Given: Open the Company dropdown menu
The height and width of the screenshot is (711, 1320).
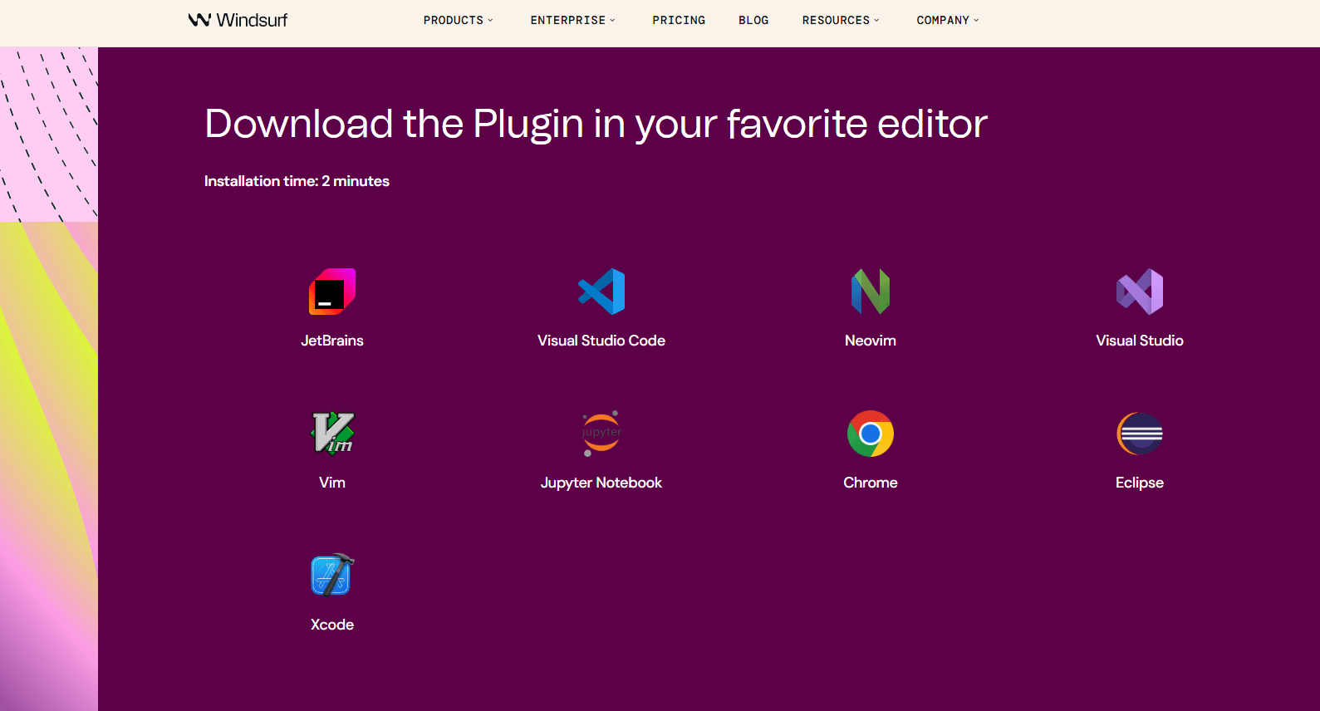Looking at the screenshot, I should (948, 20).
